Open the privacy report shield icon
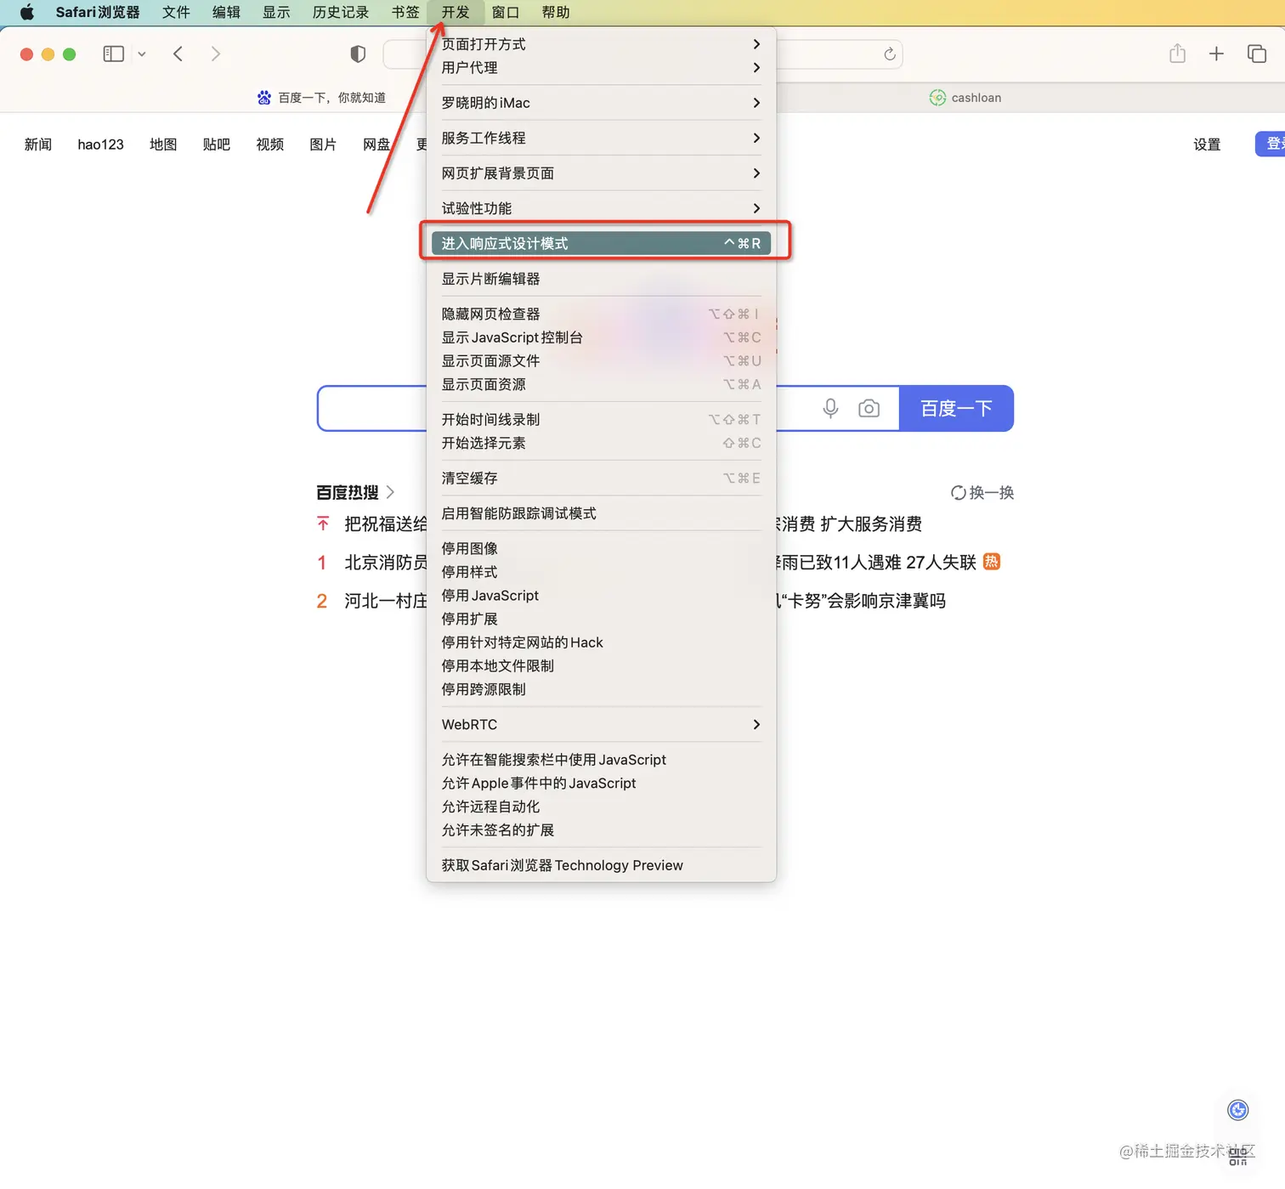Viewport: 1285px width, 1189px height. [358, 54]
